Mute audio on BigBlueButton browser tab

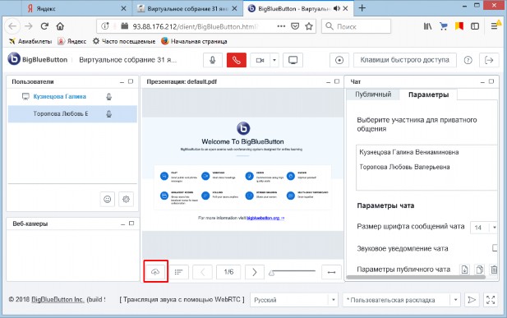coord(337,9)
